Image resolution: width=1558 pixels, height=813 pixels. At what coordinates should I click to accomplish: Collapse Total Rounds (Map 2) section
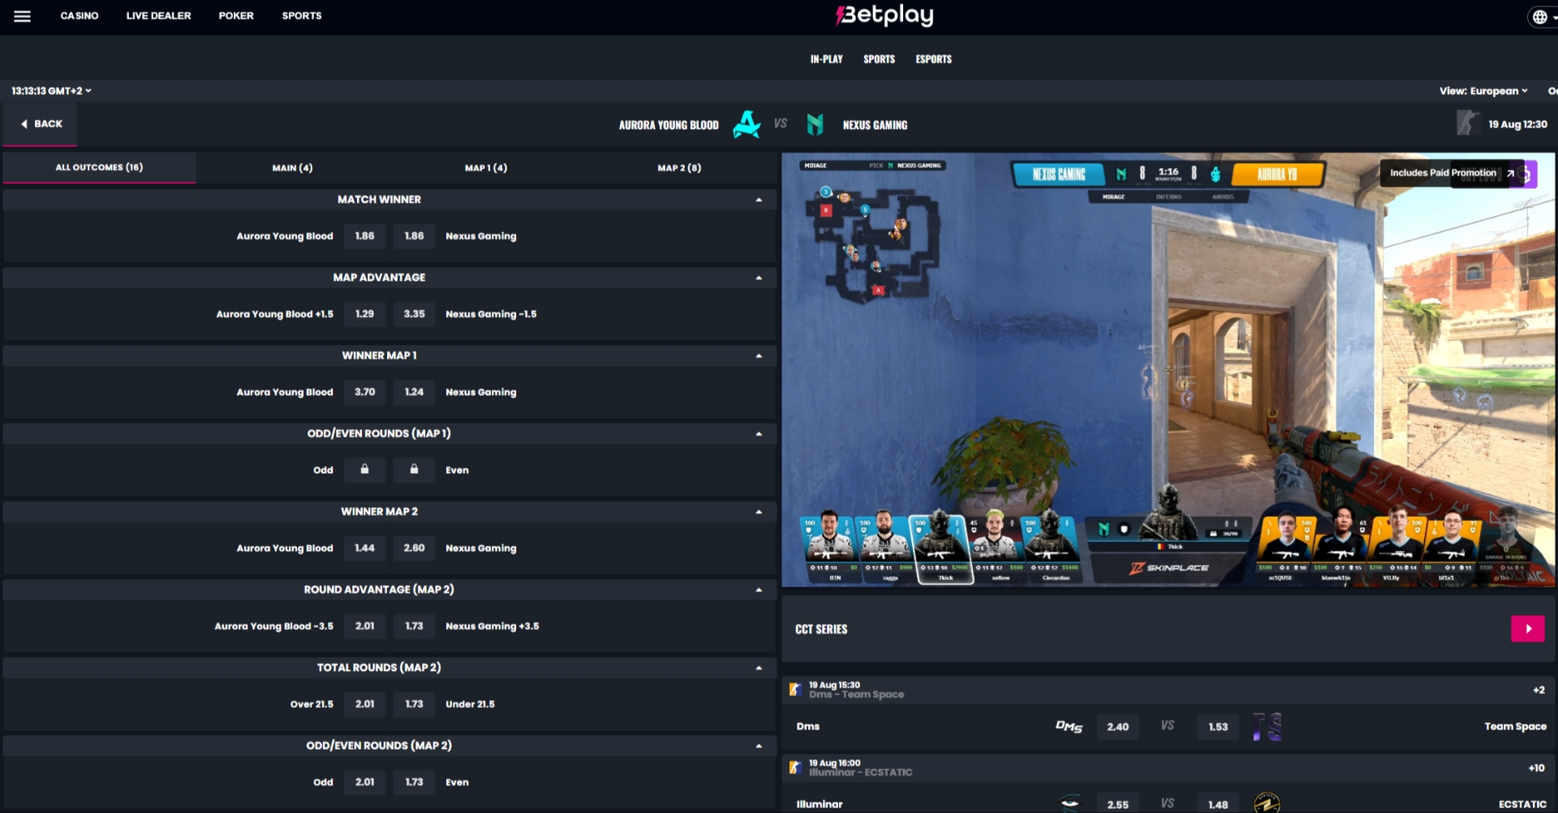[x=759, y=668]
